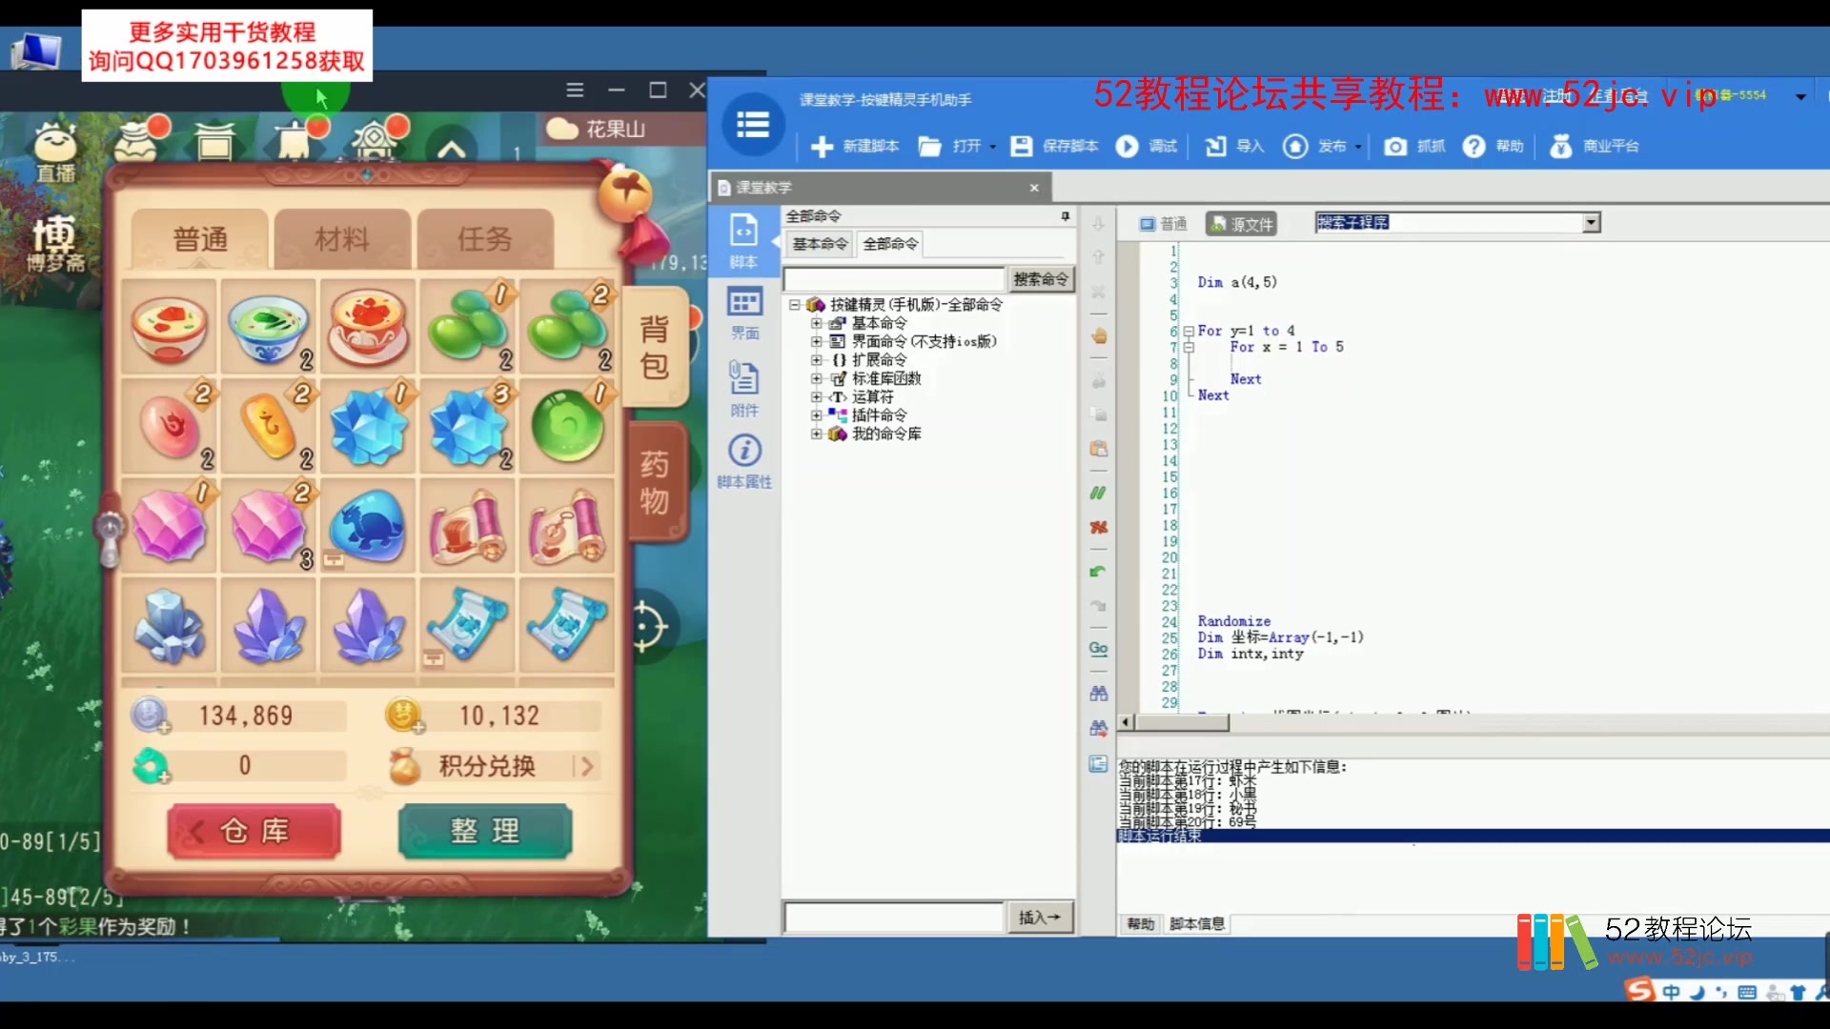1830x1029 pixels.
Task: Click the green comment-lines icon
Action: pyautogui.click(x=1098, y=493)
